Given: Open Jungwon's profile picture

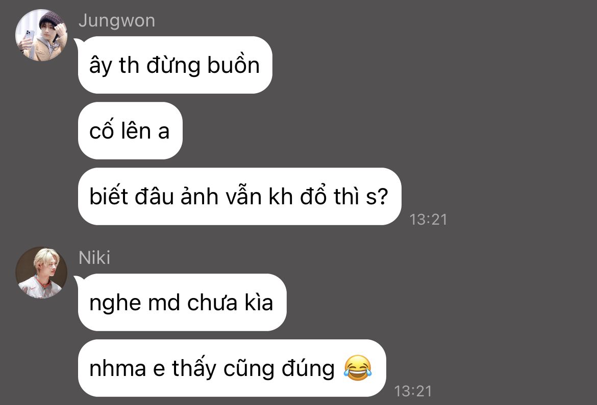Looking at the screenshot, I should coord(41,35).
